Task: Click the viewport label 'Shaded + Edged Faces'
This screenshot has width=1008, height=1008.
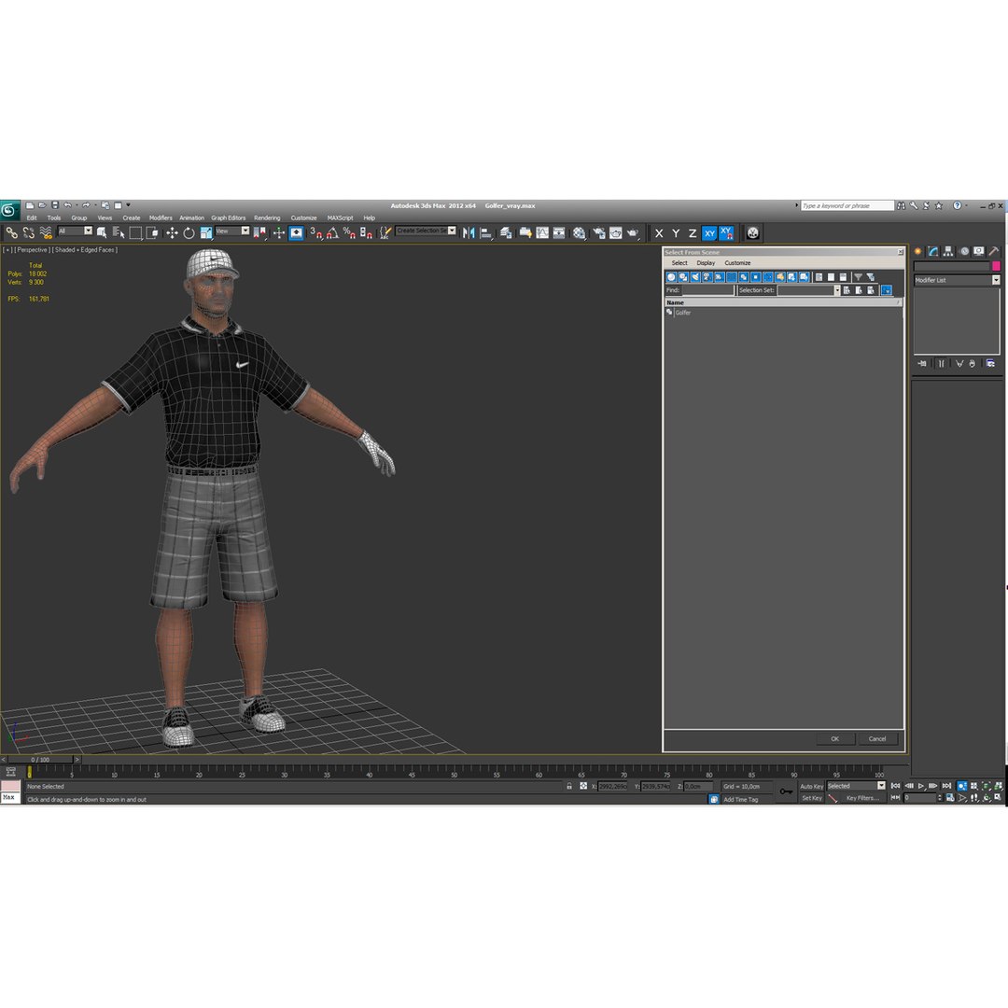Action: [86, 249]
